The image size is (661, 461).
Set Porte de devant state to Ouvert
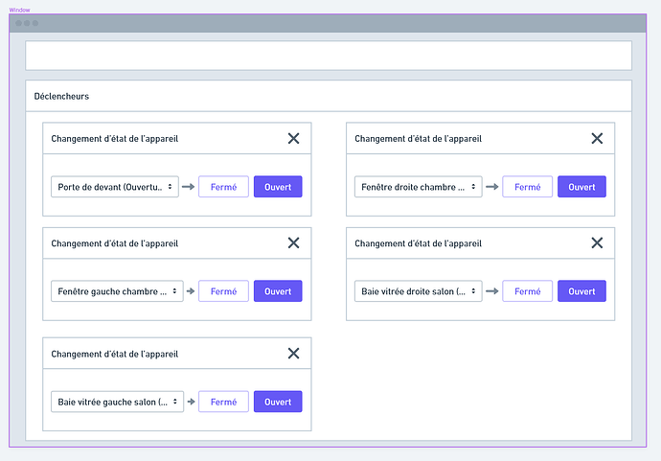coord(278,187)
